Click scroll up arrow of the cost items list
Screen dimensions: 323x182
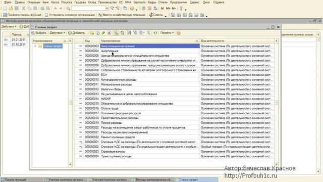pyautogui.click(x=277, y=41)
